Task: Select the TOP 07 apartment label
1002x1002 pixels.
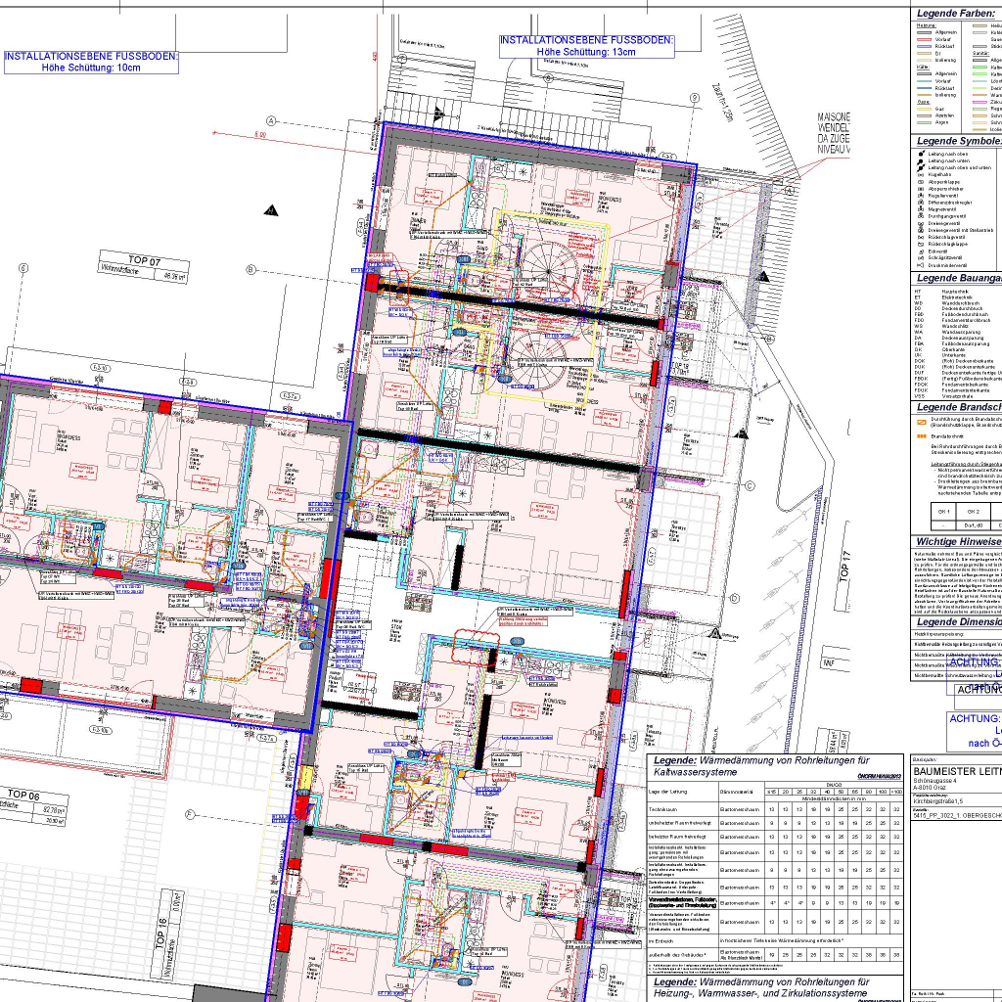Action: (143, 261)
